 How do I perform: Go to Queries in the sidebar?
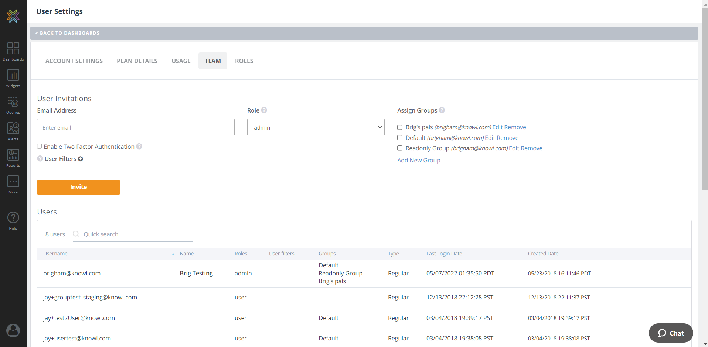(x=13, y=104)
